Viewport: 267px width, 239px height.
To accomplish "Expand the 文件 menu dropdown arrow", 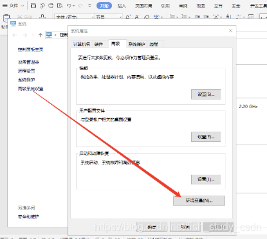I will [x=23, y=6].
